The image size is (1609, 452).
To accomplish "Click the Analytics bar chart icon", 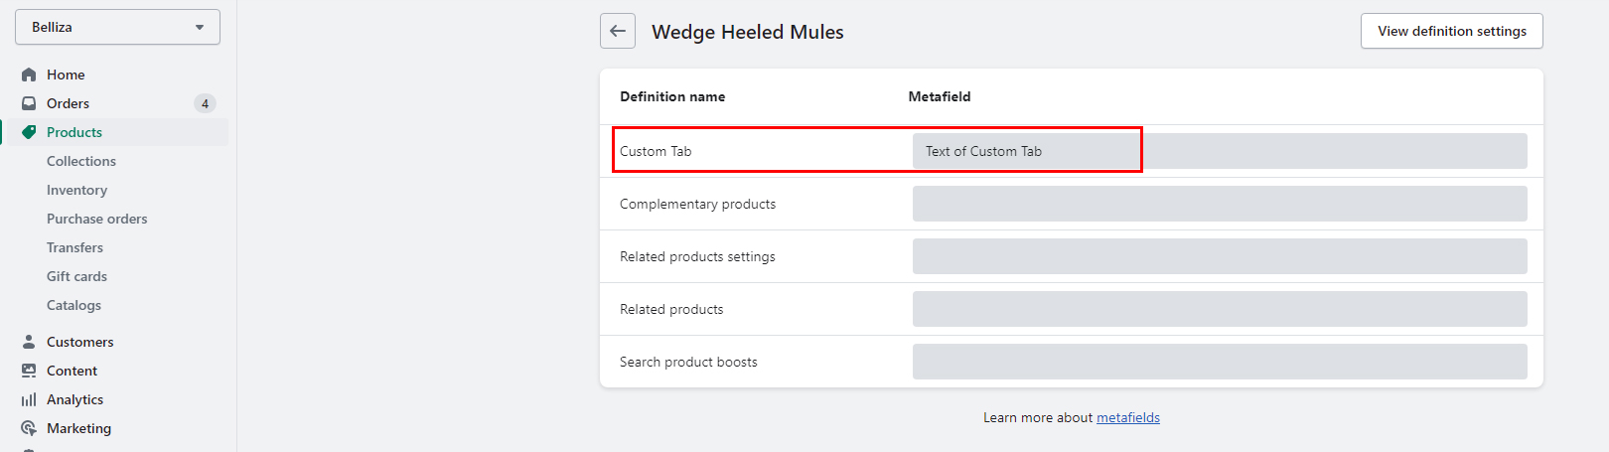I will click(29, 399).
